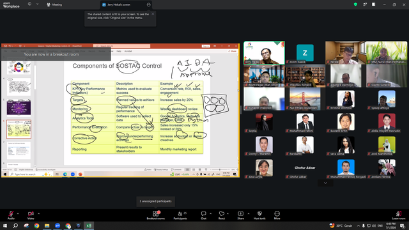Select Nur Fitriani Wulandari's tile
Screen dimensions: 409x230
point(305,99)
